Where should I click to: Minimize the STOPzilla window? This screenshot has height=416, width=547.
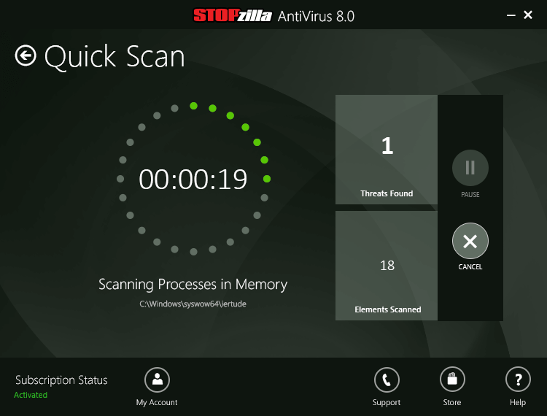tap(511, 15)
